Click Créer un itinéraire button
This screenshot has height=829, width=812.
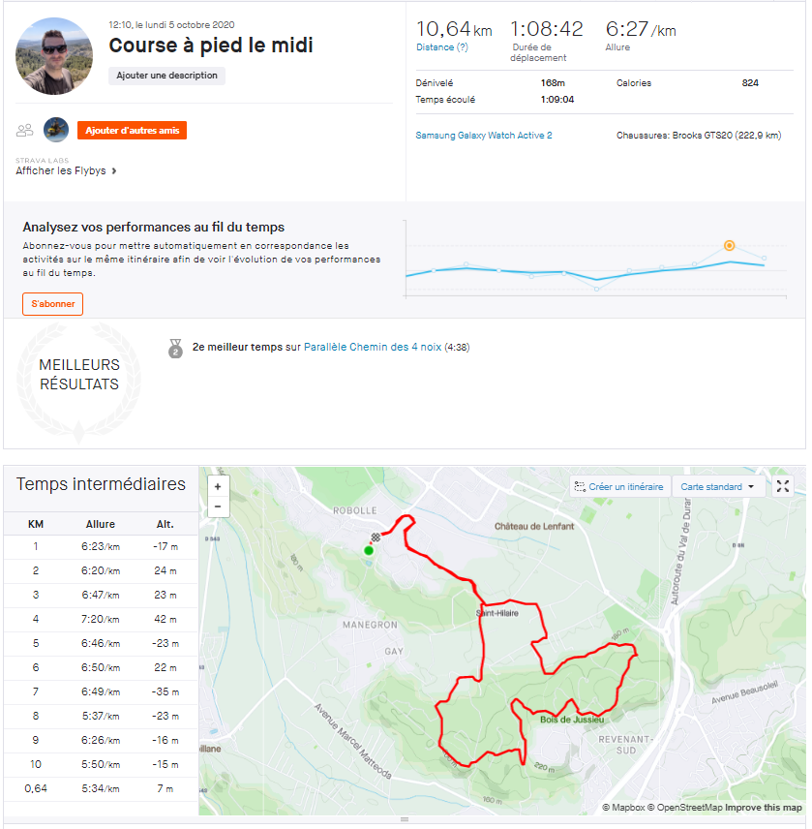pyautogui.click(x=620, y=486)
